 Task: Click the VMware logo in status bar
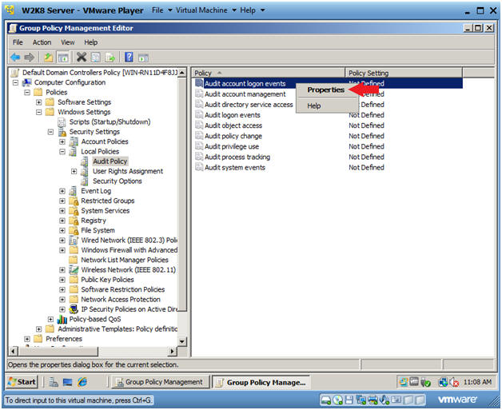[457, 399]
